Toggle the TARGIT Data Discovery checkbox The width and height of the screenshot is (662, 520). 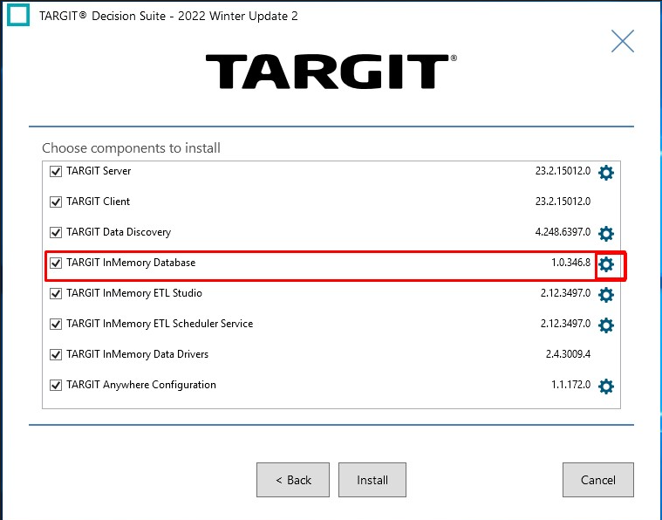56,232
